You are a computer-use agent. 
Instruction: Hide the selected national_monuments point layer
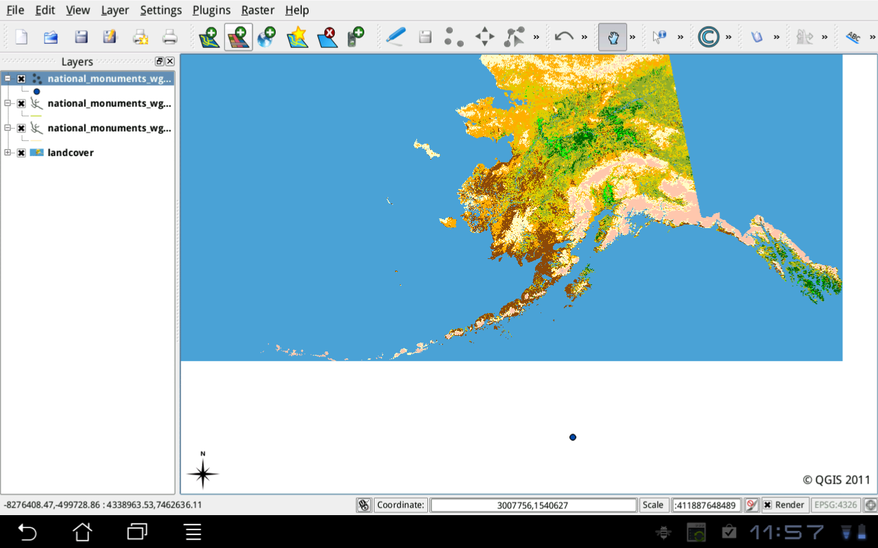click(21, 79)
